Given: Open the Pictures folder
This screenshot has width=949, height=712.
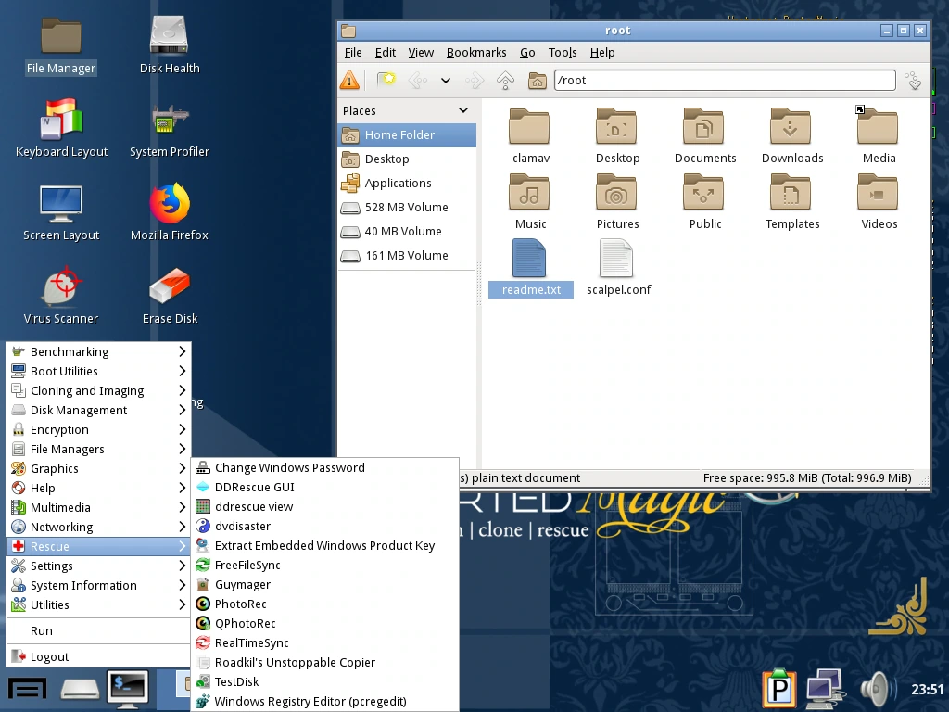Looking at the screenshot, I should (x=617, y=202).
